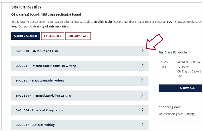Open the ENGL 306 - Advanced Composition title
This screenshot has height=131, width=203.
[x=39, y=110]
